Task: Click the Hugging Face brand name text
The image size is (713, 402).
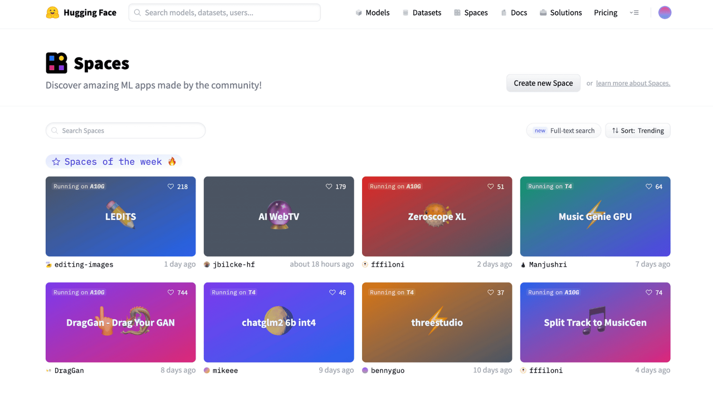Action: 90,12
